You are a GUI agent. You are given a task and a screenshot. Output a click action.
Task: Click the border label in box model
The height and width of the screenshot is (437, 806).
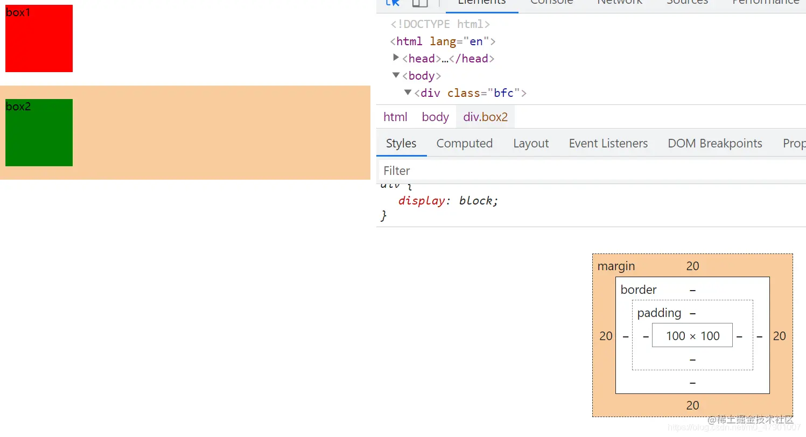[x=639, y=290]
